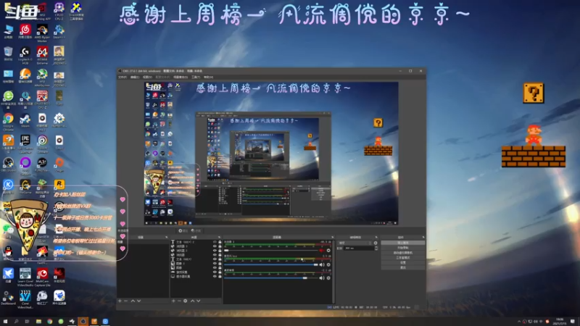The width and height of the screenshot is (580, 326).
Task: Toggle visibility of fifth text GDI+ source
Action: click(215, 259)
